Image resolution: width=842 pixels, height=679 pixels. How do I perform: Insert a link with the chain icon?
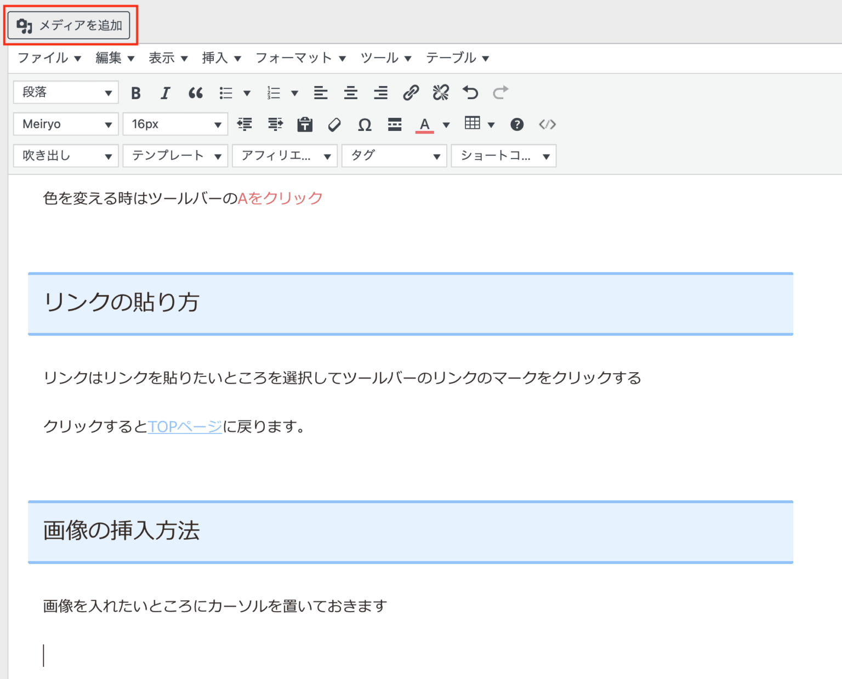click(x=412, y=93)
